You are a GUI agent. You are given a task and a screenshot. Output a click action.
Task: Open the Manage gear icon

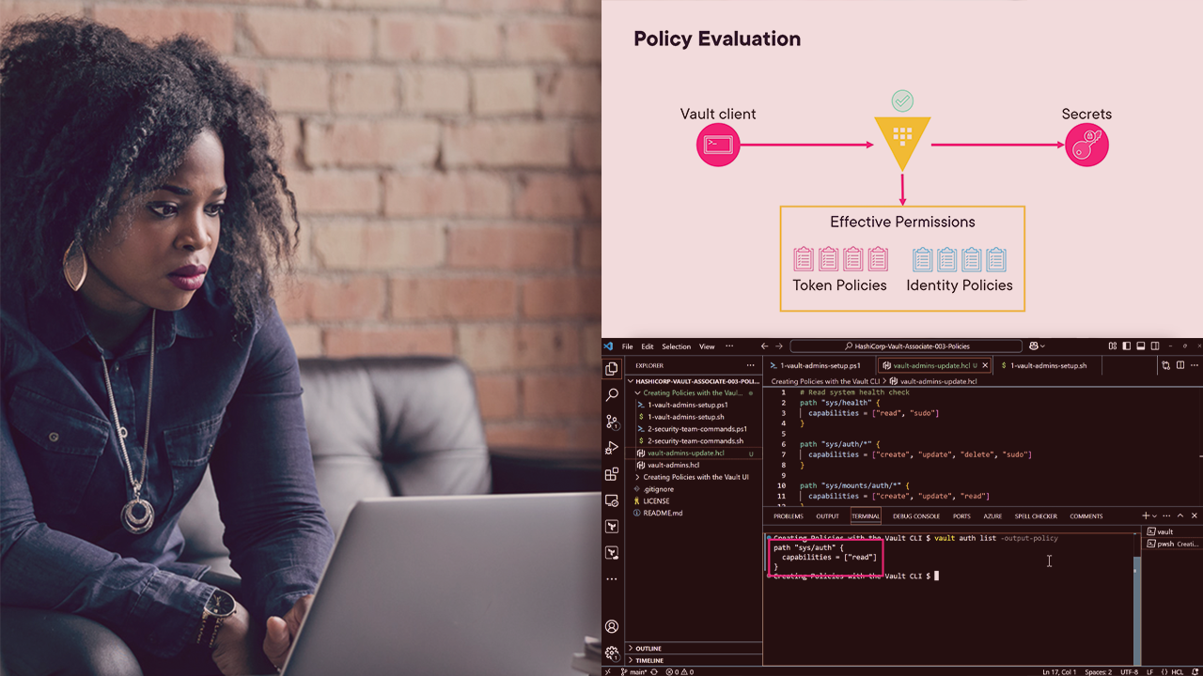pos(612,653)
